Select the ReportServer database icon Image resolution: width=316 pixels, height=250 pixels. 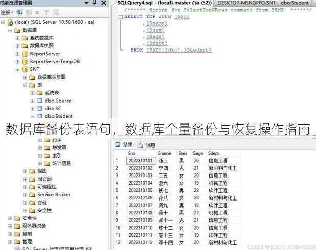(x=25, y=54)
